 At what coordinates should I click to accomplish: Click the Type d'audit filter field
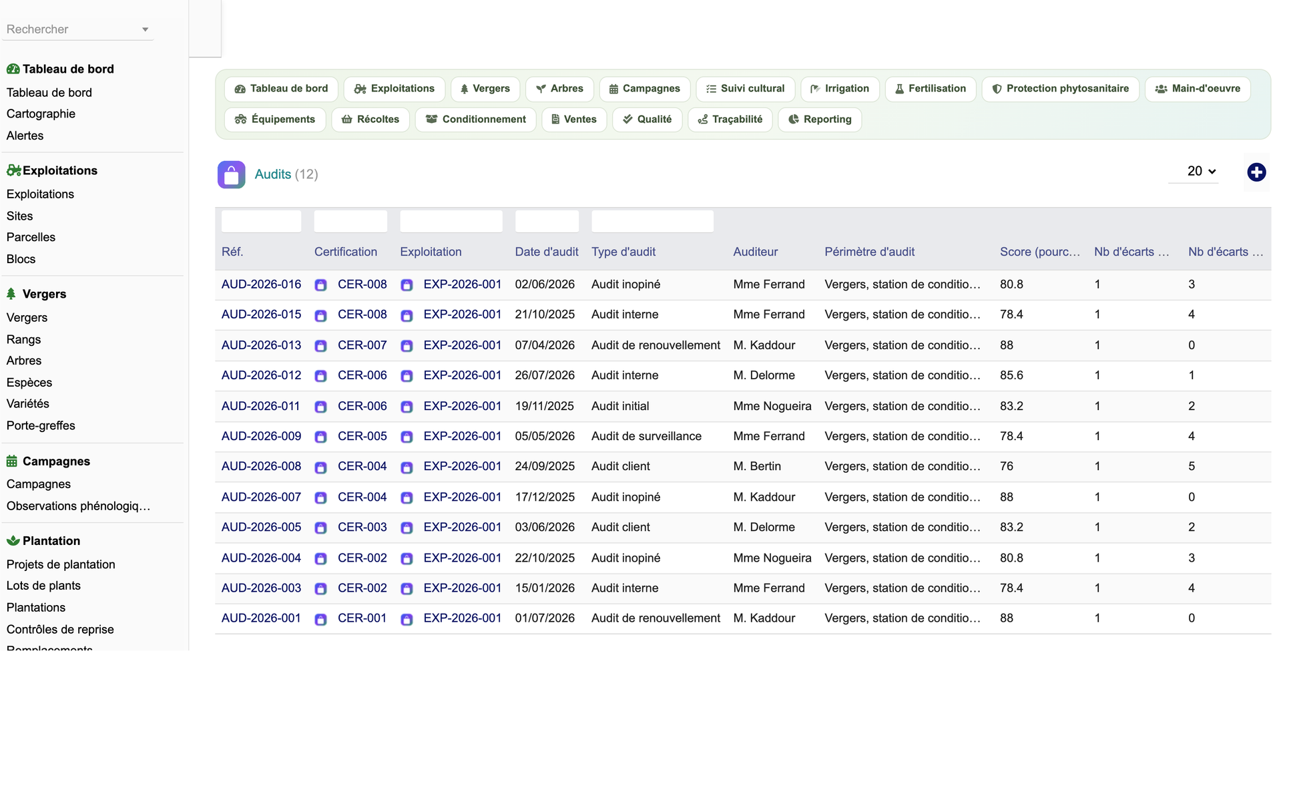[652, 221]
